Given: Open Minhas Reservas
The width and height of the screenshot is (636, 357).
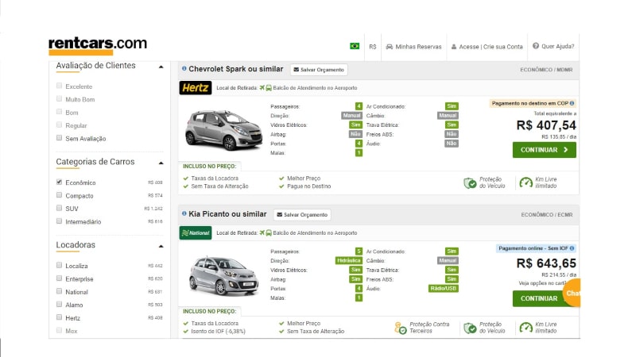Looking at the screenshot, I should pos(413,47).
